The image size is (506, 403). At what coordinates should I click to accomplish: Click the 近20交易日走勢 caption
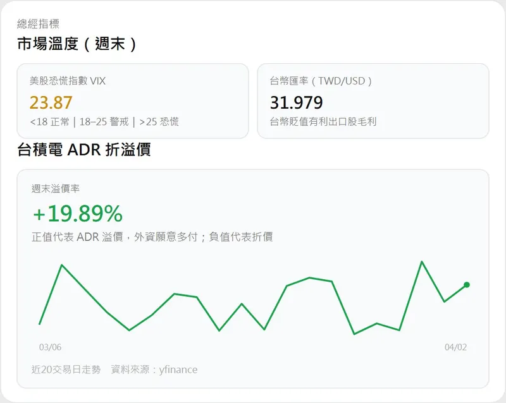click(66, 370)
